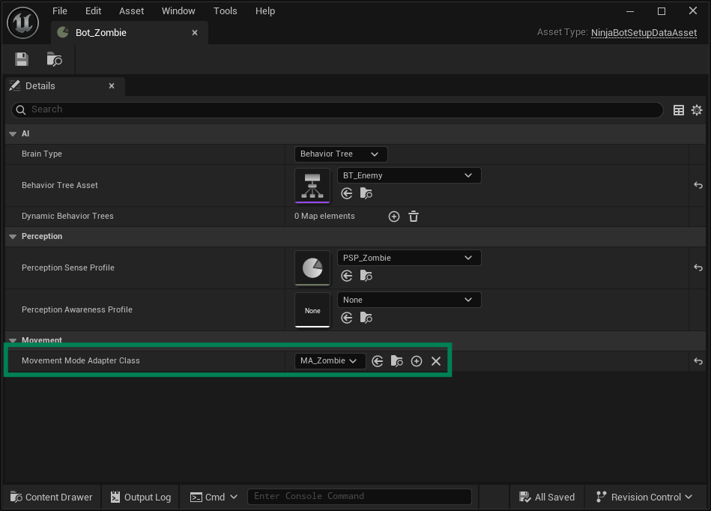711x511 pixels.
Task: Clear Dynamic Behavior Trees with trash icon
Action: coord(413,217)
